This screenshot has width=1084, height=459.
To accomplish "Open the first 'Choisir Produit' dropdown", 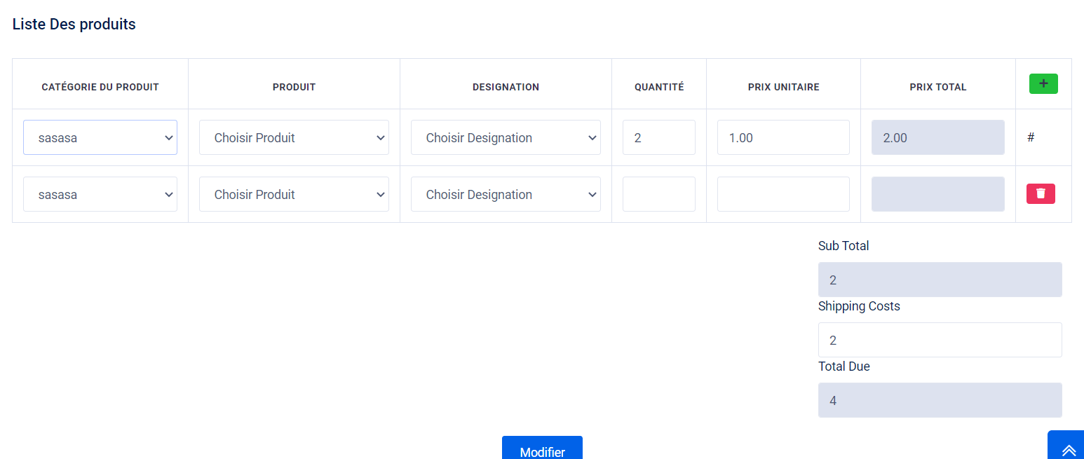I will [x=294, y=137].
